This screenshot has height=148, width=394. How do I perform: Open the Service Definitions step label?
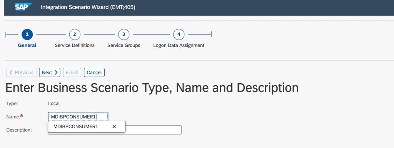(x=75, y=45)
